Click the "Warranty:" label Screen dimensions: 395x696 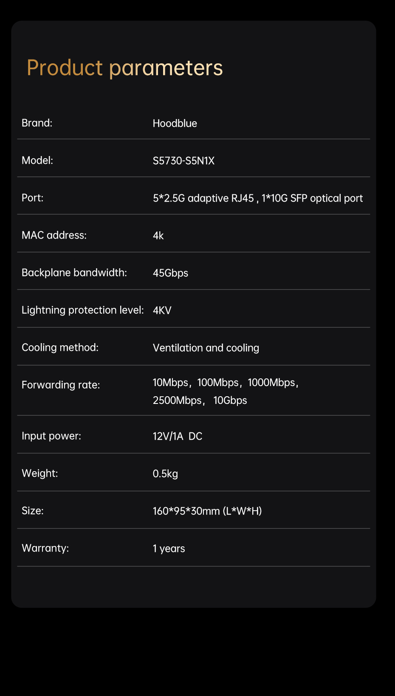(x=45, y=548)
